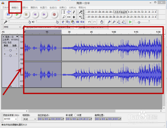Click the mixer toolbar speaker icon
The height and width of the screenshot is (128, 167).
[33, 22]
